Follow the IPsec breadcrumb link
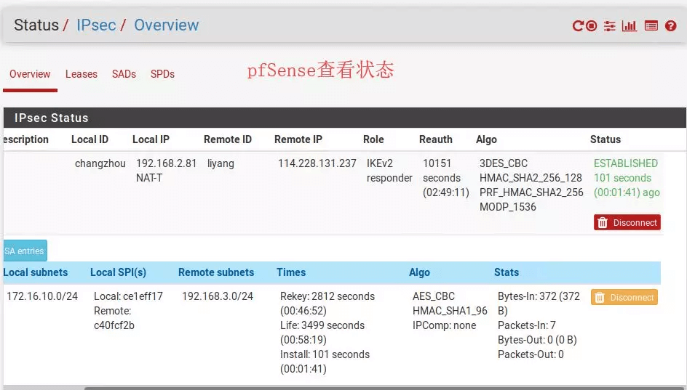 [x=96, y=25]
